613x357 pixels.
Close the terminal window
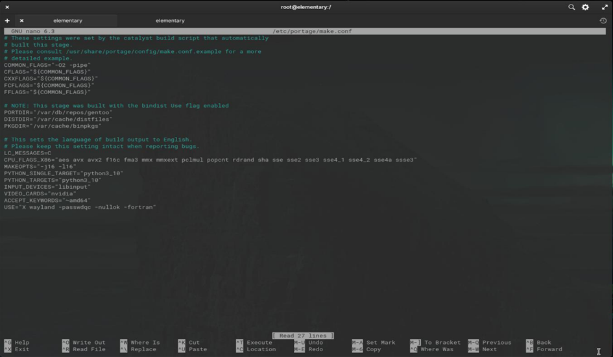pos(7,7)
